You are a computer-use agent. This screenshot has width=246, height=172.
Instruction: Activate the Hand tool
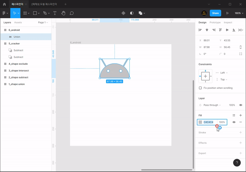[x=63, y=13]
